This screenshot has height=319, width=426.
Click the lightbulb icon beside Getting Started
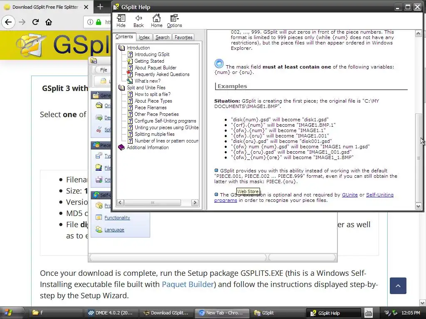(x=130, y=61)
